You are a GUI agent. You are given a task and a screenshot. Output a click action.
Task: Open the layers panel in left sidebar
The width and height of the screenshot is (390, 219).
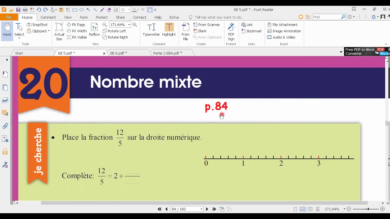(5, 100)
